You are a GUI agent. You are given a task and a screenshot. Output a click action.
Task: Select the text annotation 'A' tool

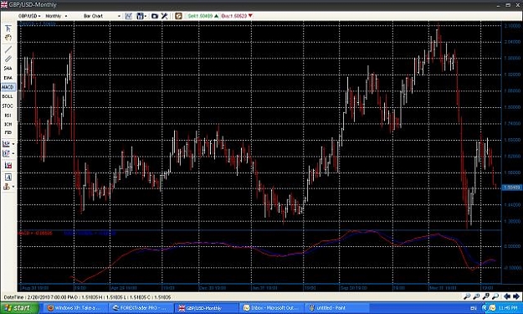[8, 177]
